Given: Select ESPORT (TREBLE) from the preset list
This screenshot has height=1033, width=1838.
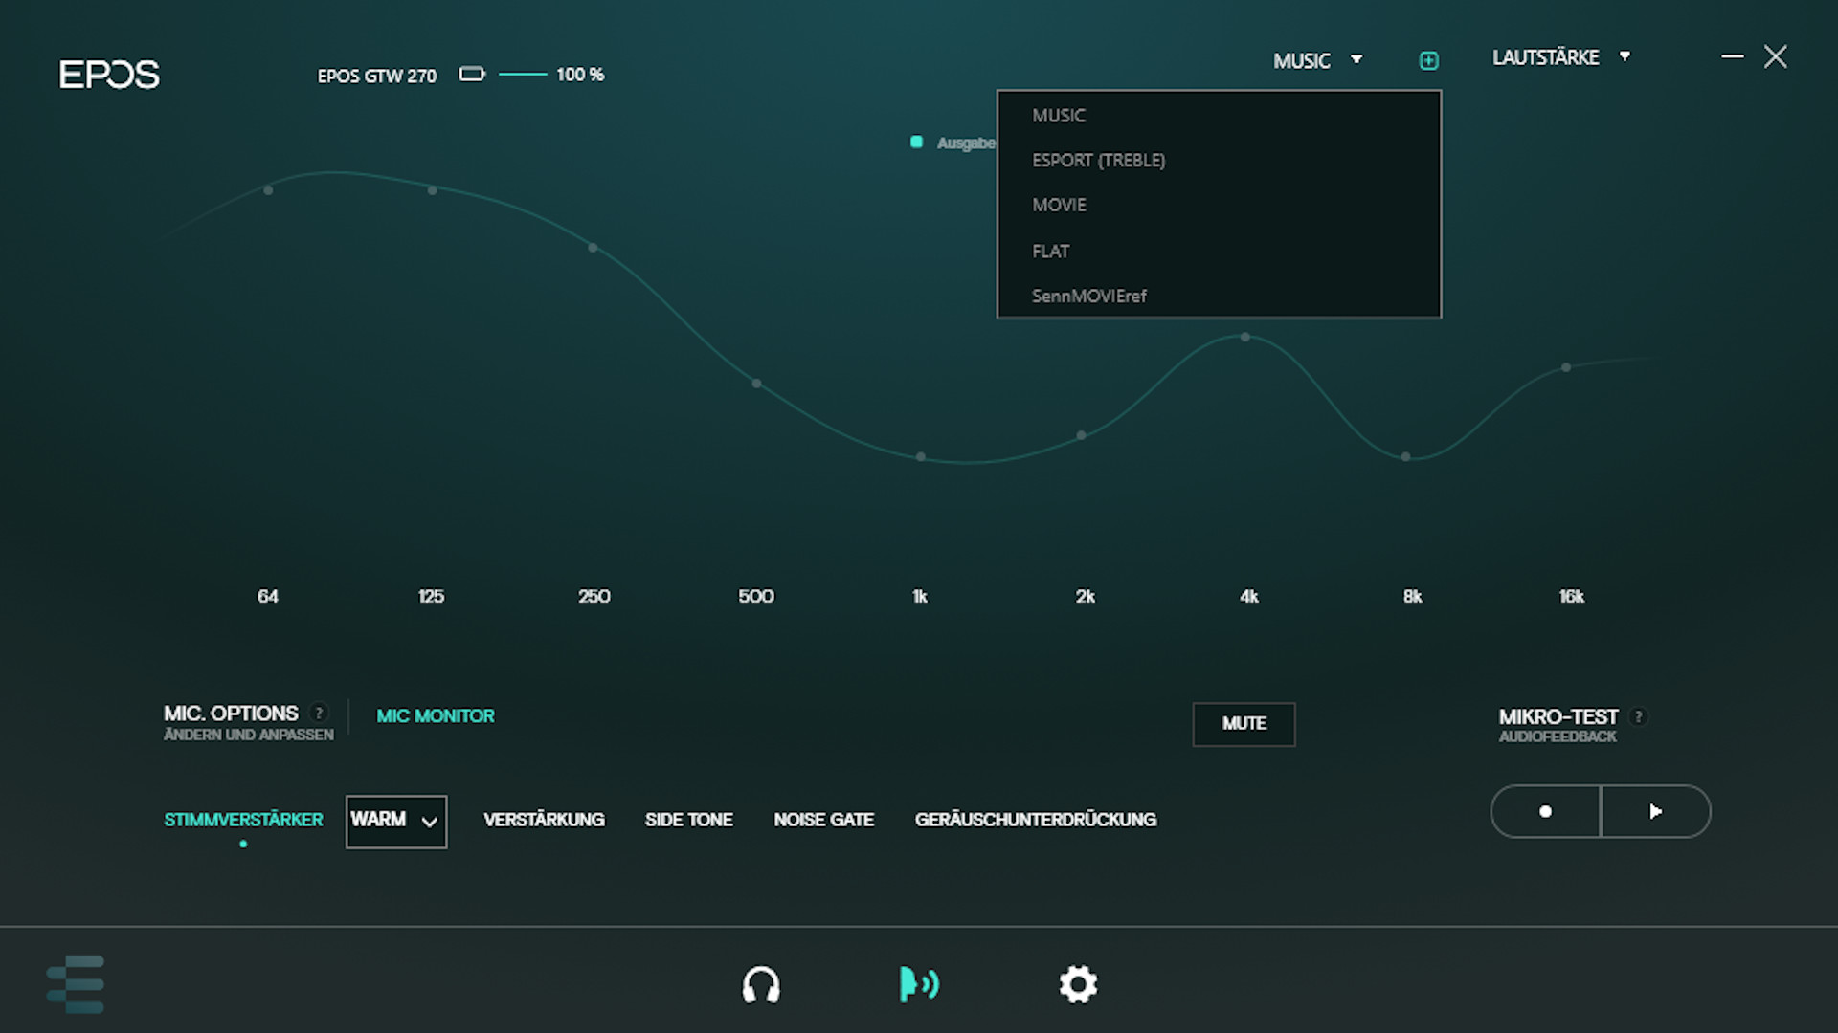Looking at the screenshot, I should [1098, 161].
